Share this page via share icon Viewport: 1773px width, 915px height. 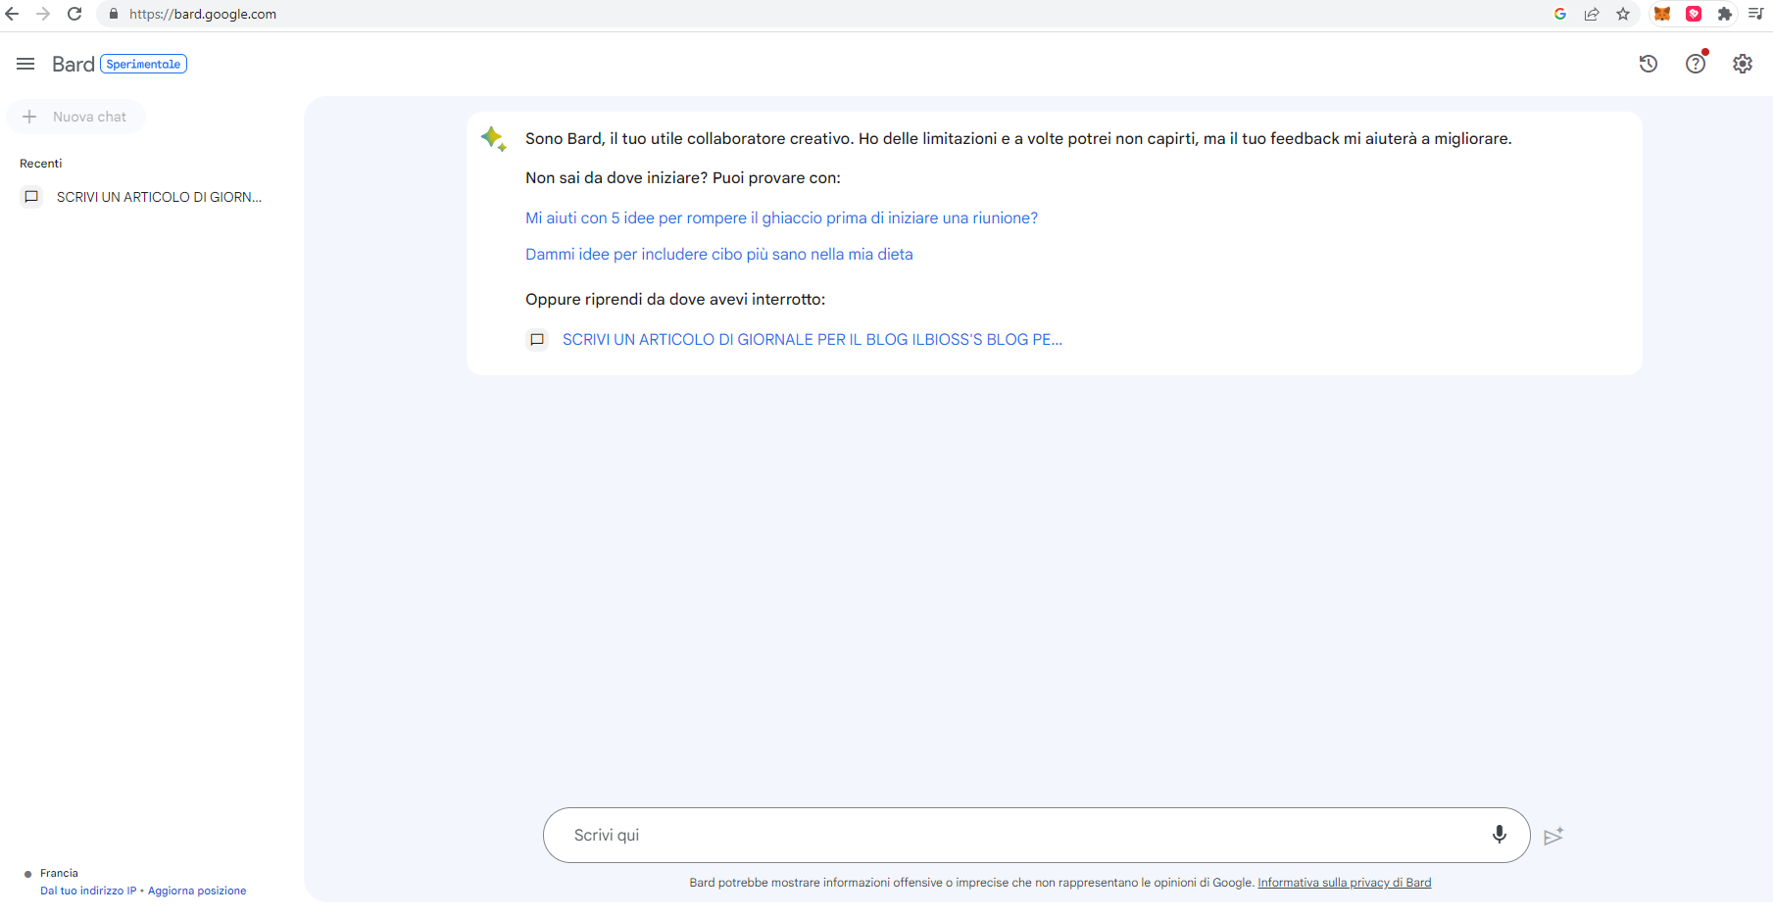click(1592, 14)
